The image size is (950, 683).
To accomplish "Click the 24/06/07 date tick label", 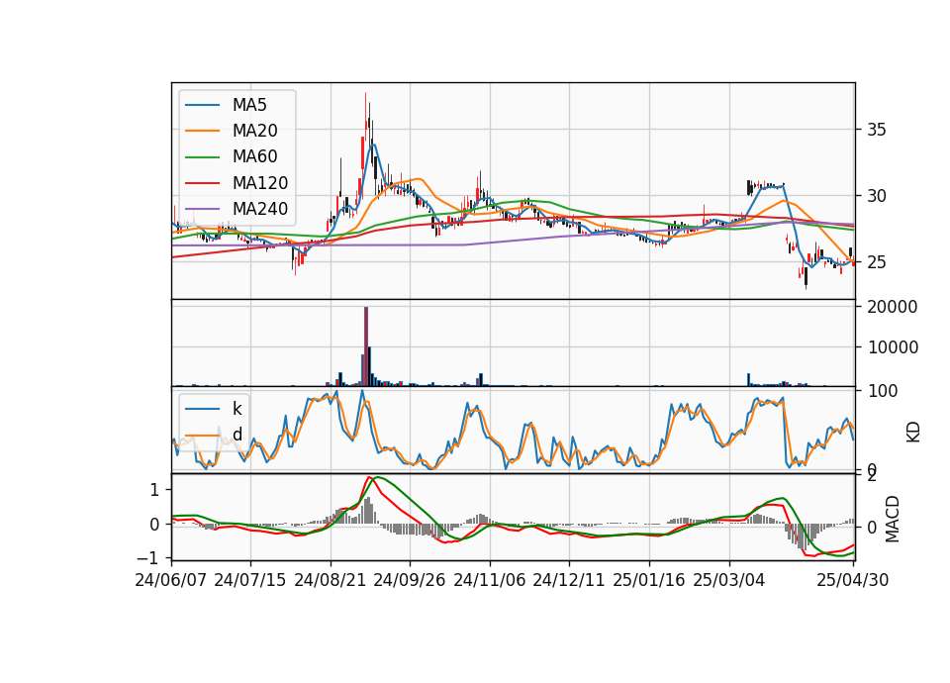I will click(x=171, y=581).
